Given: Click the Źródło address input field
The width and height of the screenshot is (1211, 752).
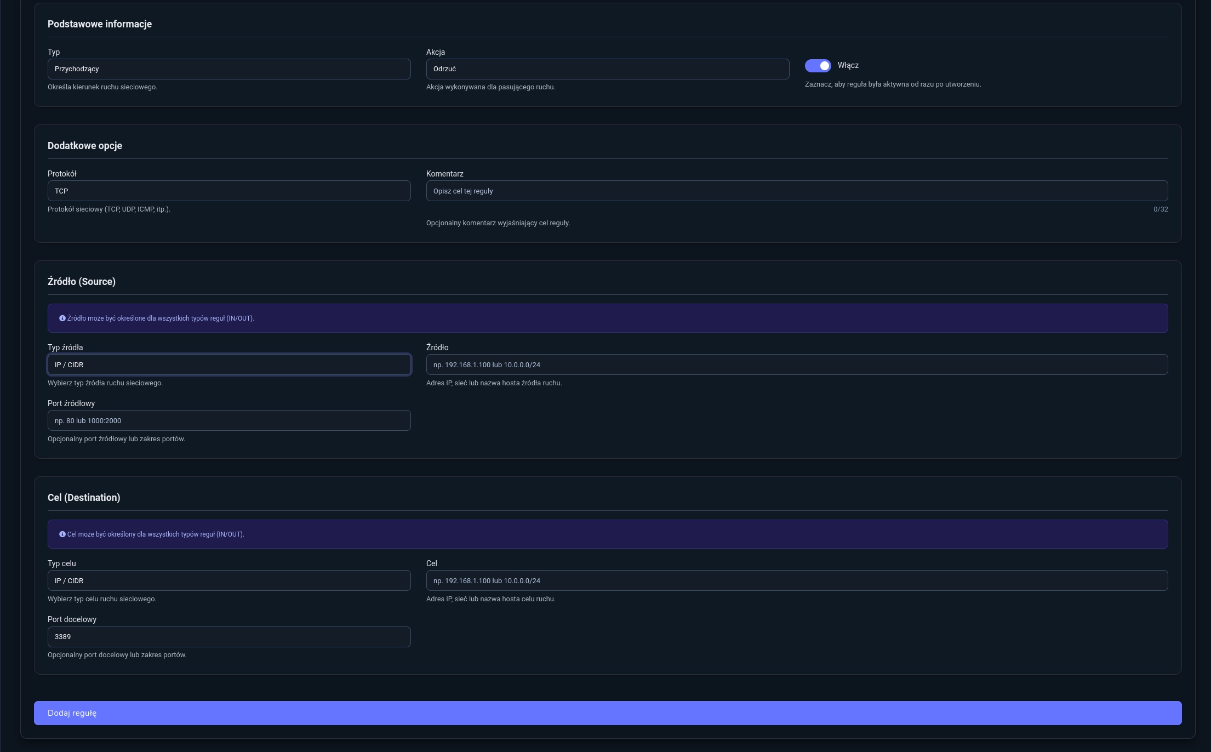Looking at the screenshot, I should click(797, 365).
